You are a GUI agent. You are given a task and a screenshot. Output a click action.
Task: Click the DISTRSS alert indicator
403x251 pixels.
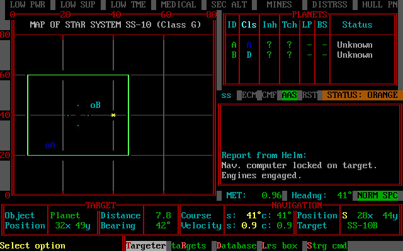click(x=329, y=4)
